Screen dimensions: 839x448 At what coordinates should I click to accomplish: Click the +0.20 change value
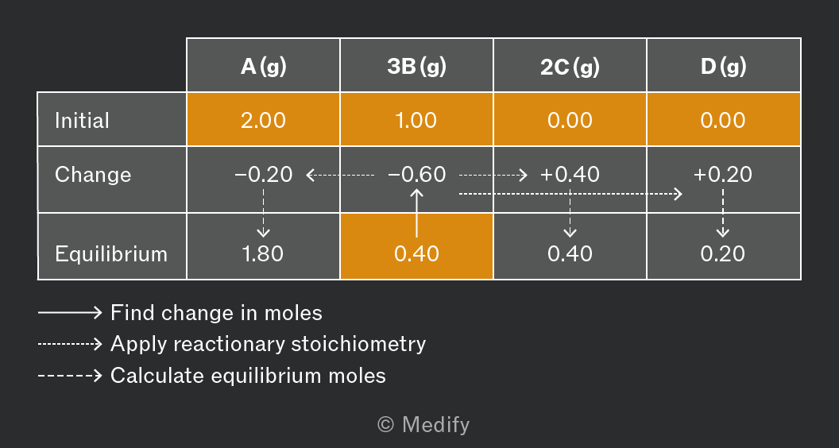pos(723,175)
